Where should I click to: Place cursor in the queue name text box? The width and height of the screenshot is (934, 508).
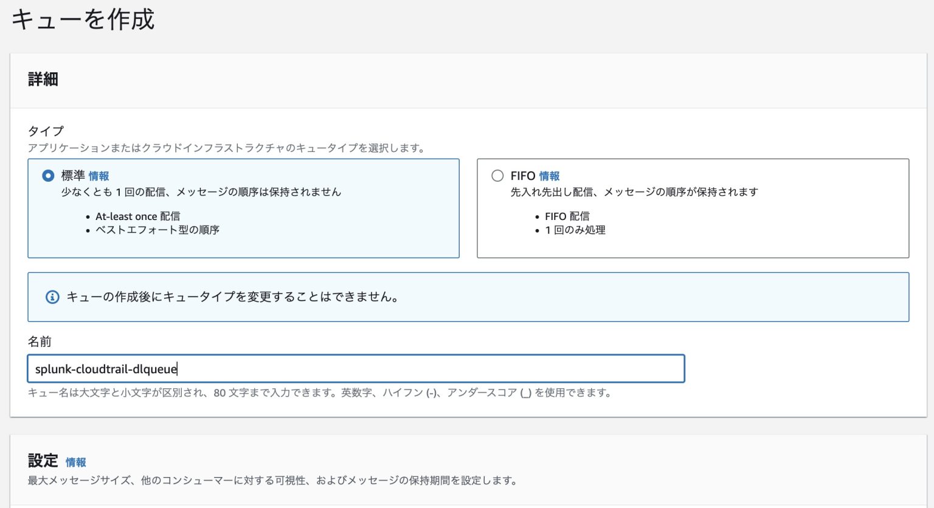coord(356,368)
